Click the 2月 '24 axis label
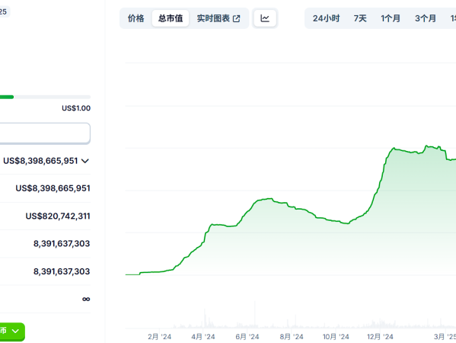456x343 pixels. 159,337
